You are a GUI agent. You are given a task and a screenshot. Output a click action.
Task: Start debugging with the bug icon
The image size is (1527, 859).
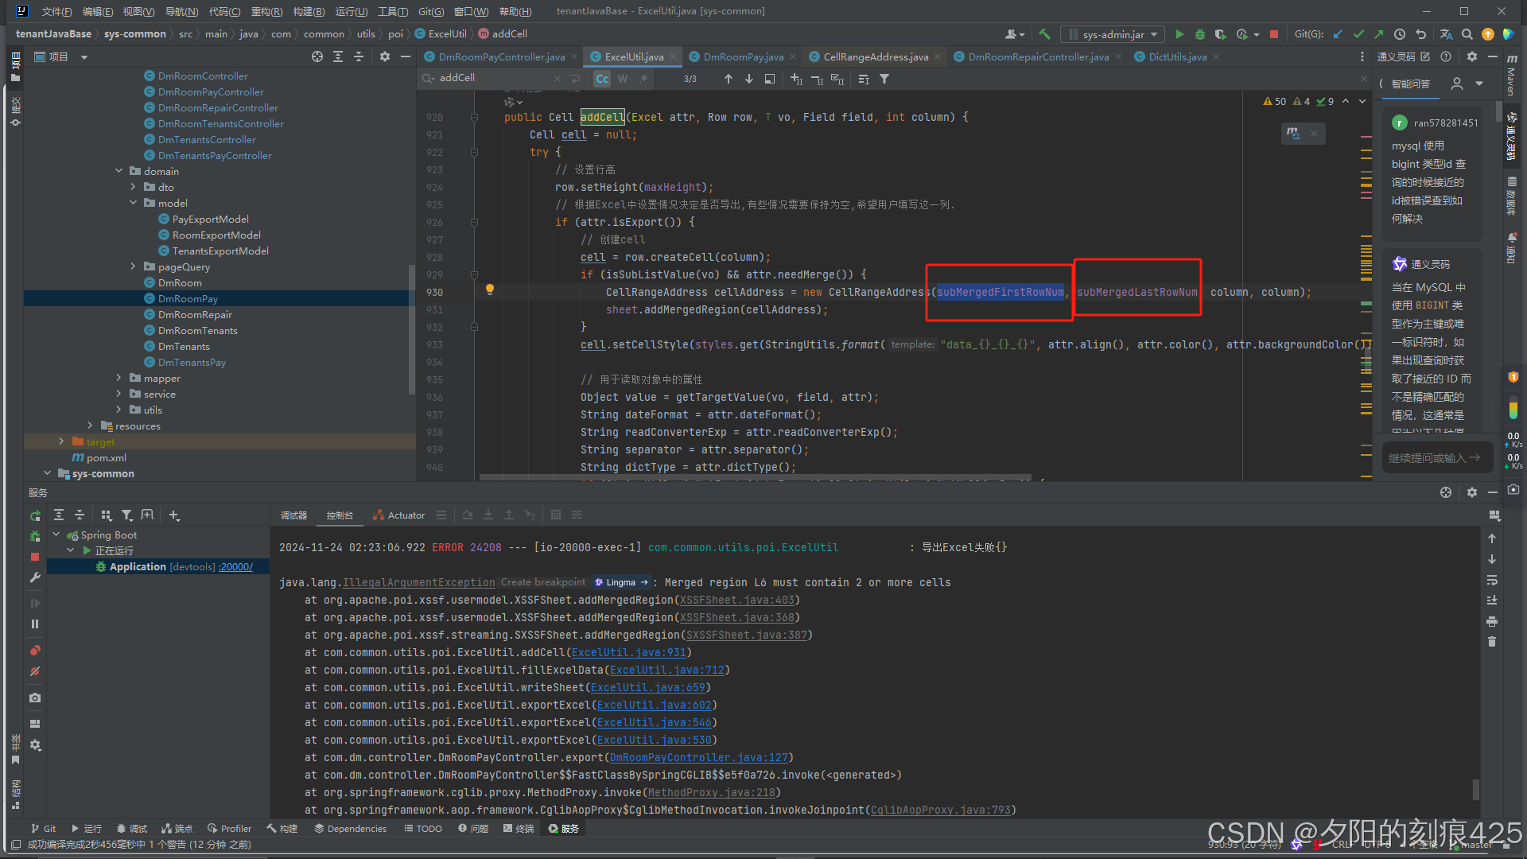click(x=1200, y=34)
